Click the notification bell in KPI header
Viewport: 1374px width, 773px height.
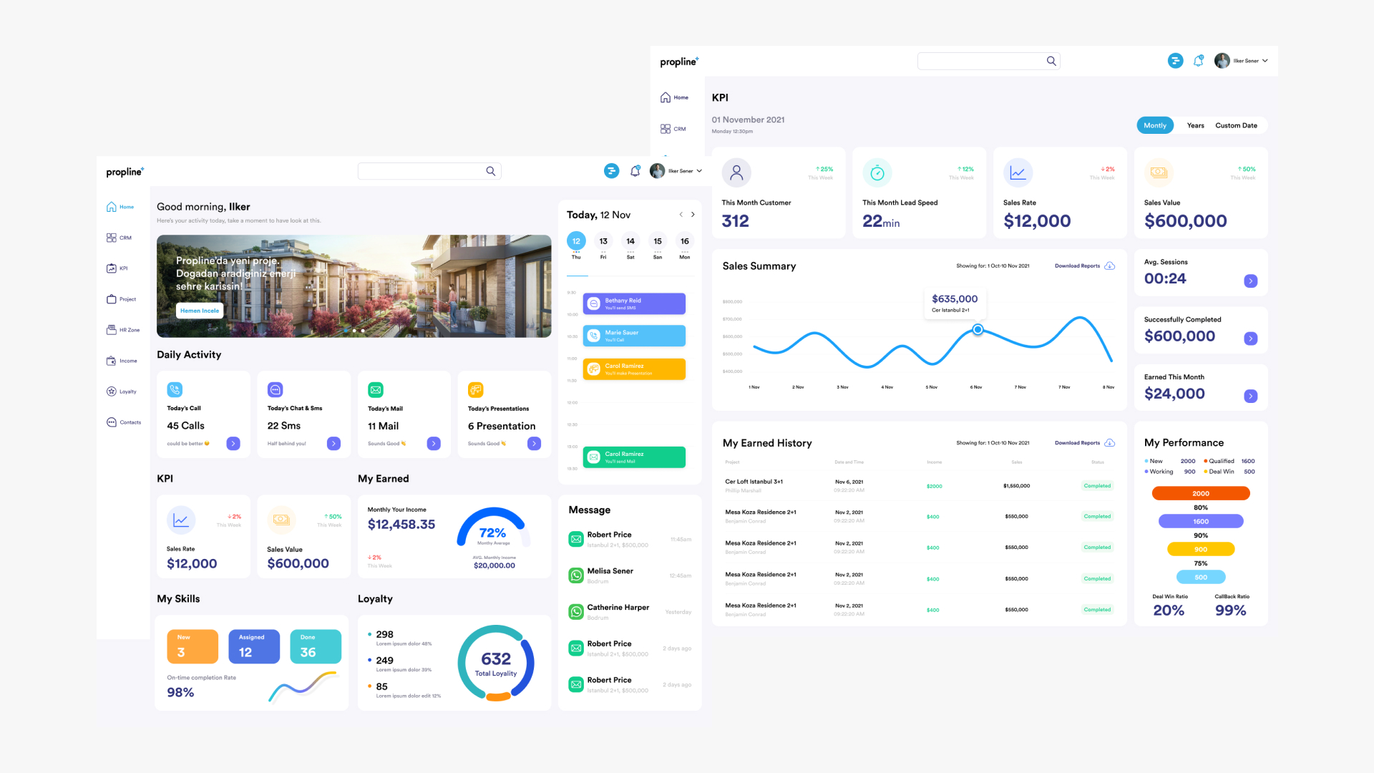[x=1199, y=61]
